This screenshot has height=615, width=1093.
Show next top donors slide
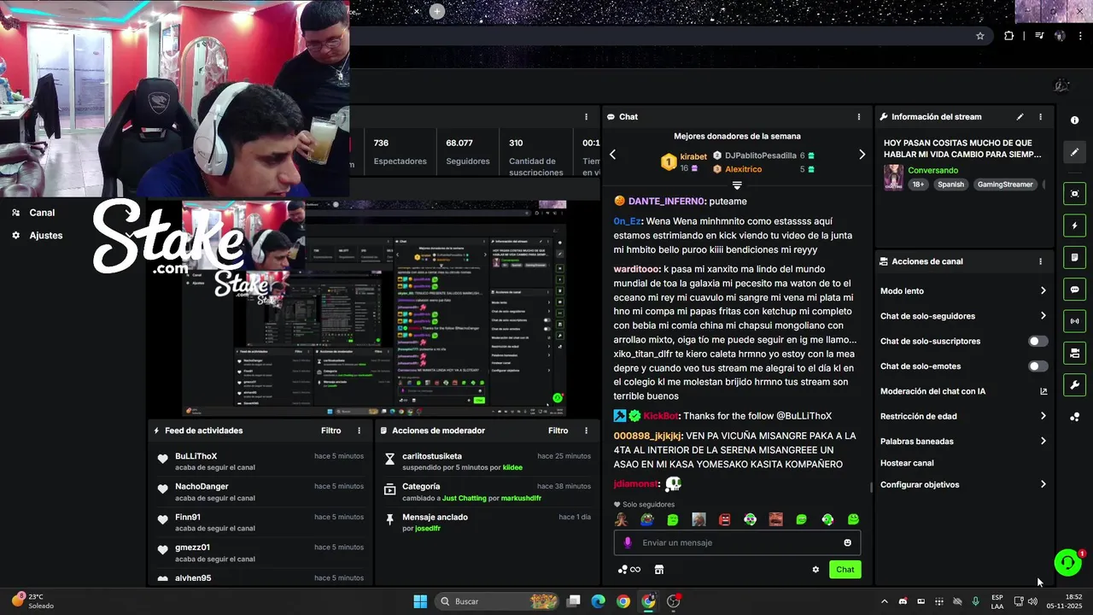coord(862,155)
